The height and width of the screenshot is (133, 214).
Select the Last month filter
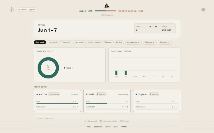(79, 42)
